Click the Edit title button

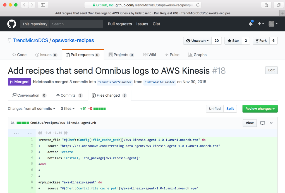(x=271, y=70)
